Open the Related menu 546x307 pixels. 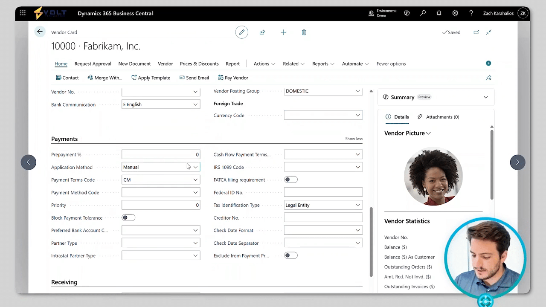[293, 64]
